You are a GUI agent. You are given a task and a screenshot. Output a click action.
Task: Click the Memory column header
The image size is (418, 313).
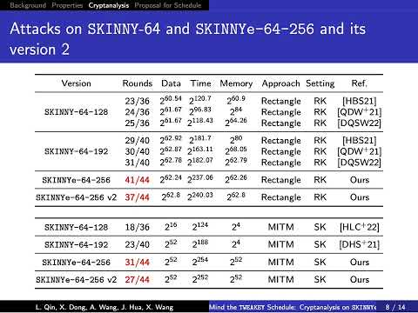coord(236,83)
